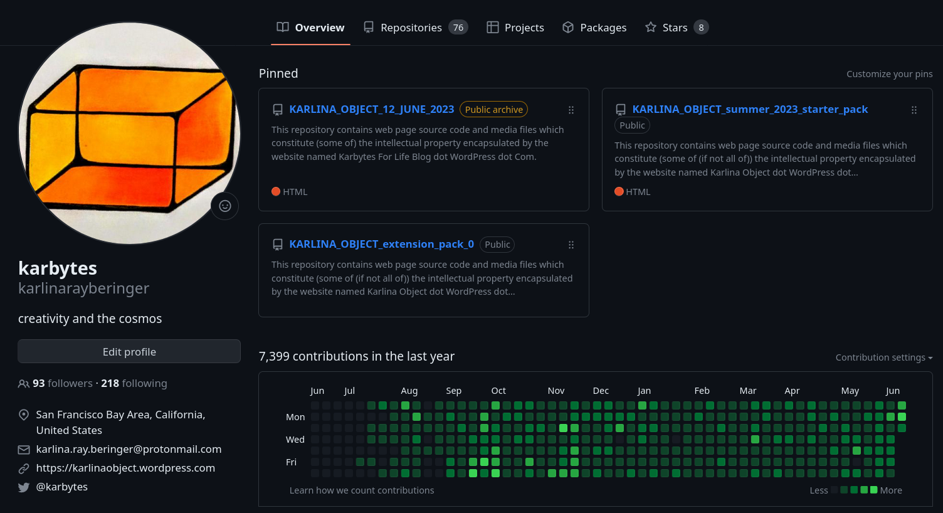This screenshot has width=943, height=513.
Task: Go to the Packages tab
Action: coord(594,28)
